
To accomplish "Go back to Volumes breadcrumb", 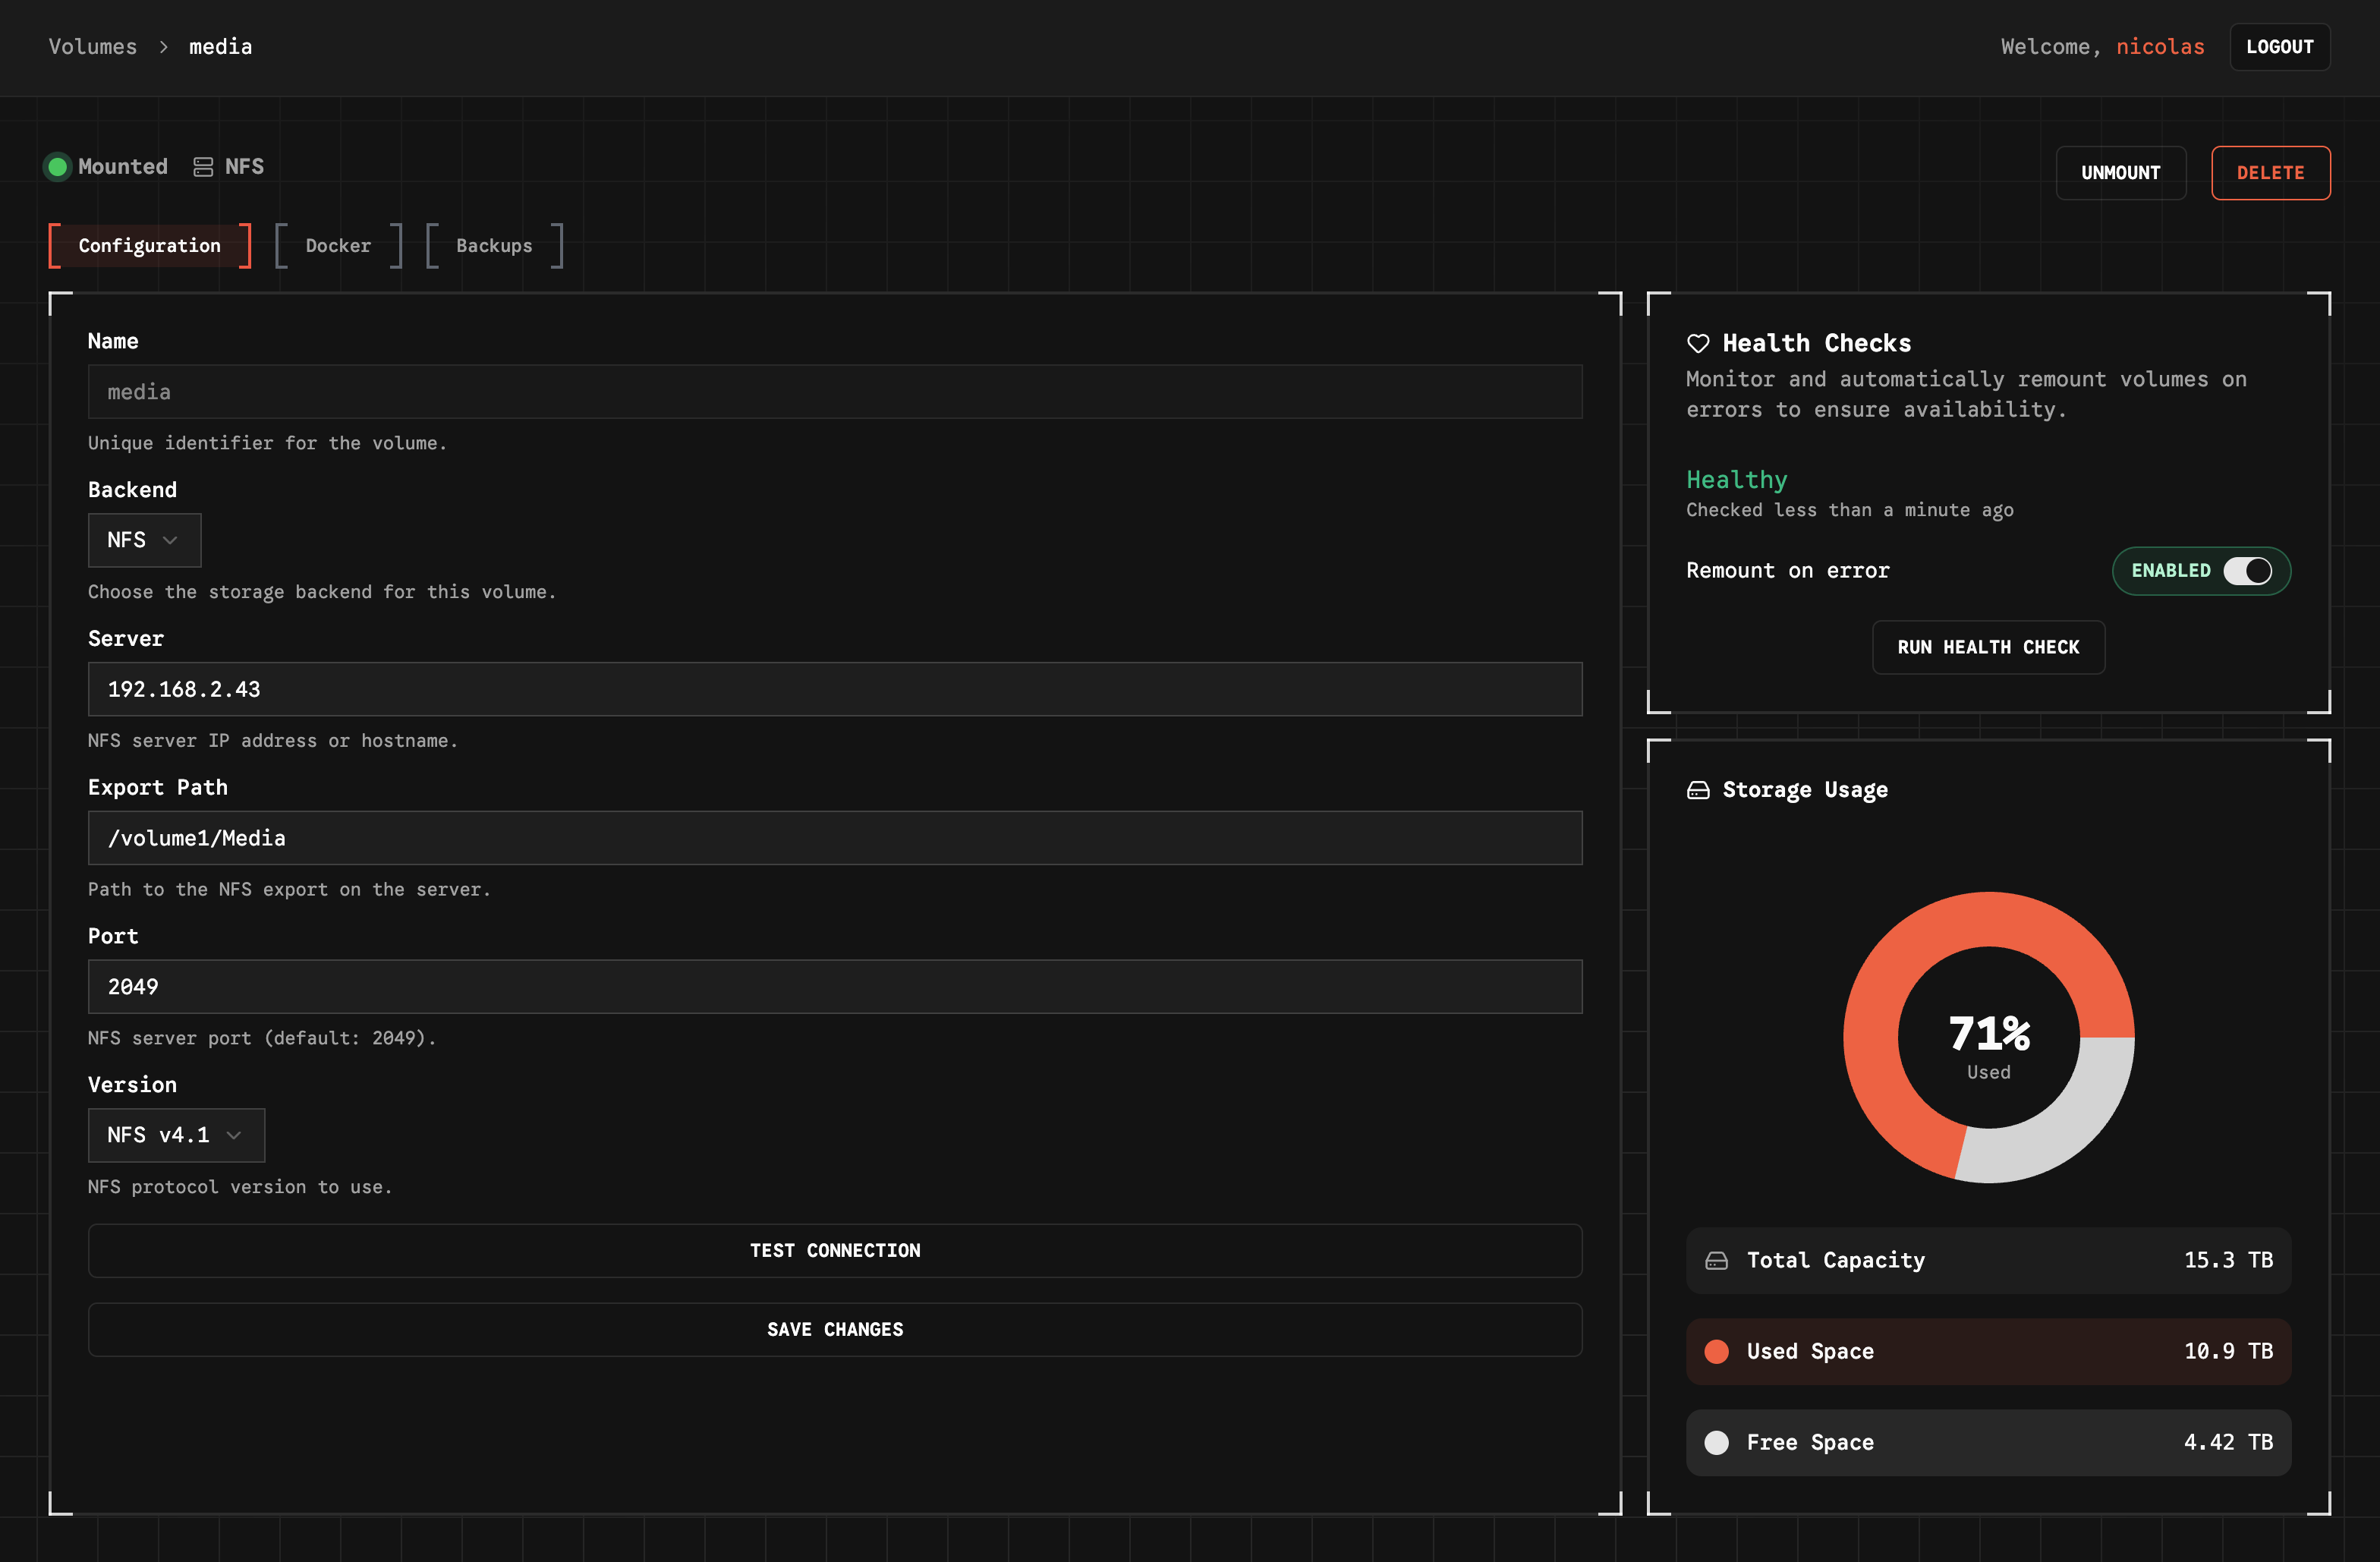I will [x=92, y=47].
